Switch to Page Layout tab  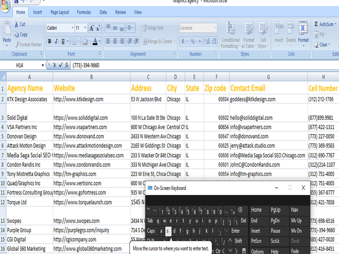tap(60, 12)
